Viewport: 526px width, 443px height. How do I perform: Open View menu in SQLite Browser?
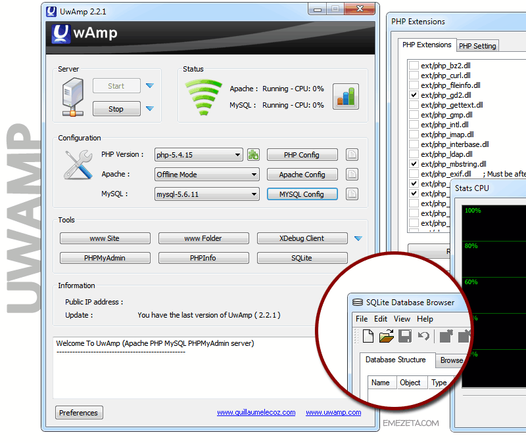pos(402,319)
